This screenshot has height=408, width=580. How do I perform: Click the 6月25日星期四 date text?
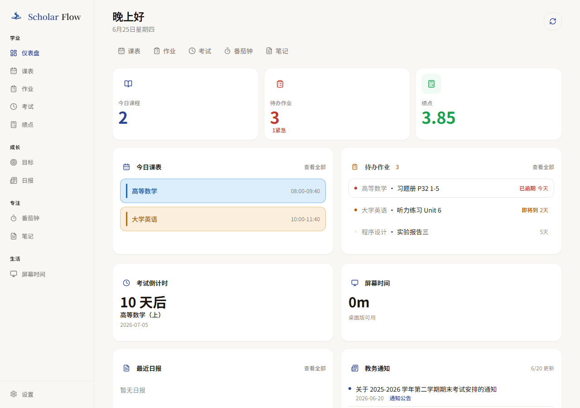click(134, 29)
